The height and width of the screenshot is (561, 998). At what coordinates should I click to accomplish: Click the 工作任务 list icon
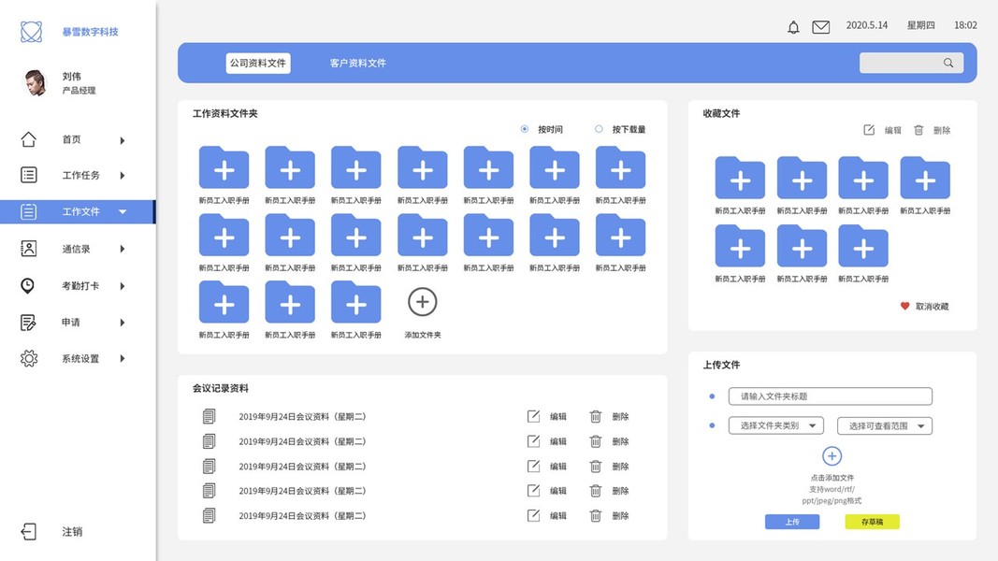pos(29,175)
